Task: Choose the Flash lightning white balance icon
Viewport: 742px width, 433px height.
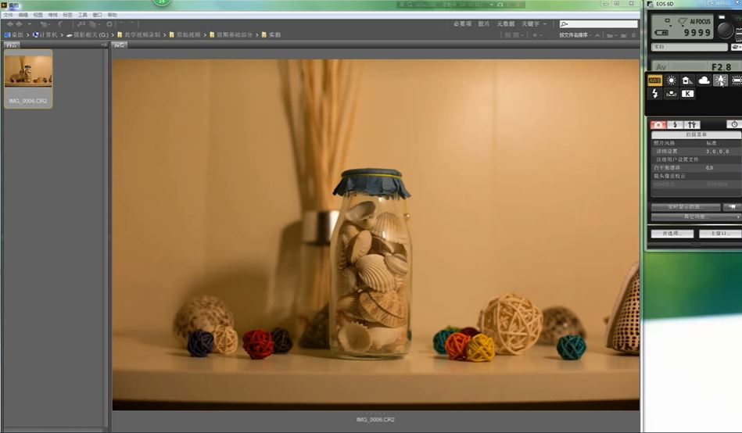Action: [x=654, y=94]
